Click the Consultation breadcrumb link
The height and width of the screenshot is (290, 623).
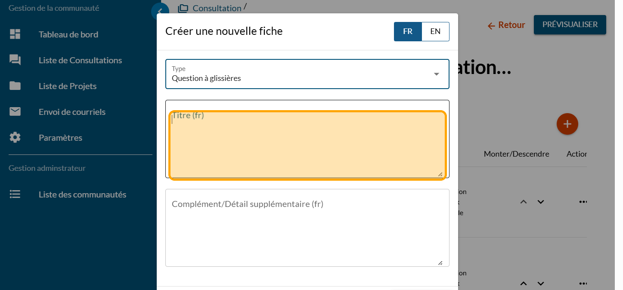coord(217,8)
